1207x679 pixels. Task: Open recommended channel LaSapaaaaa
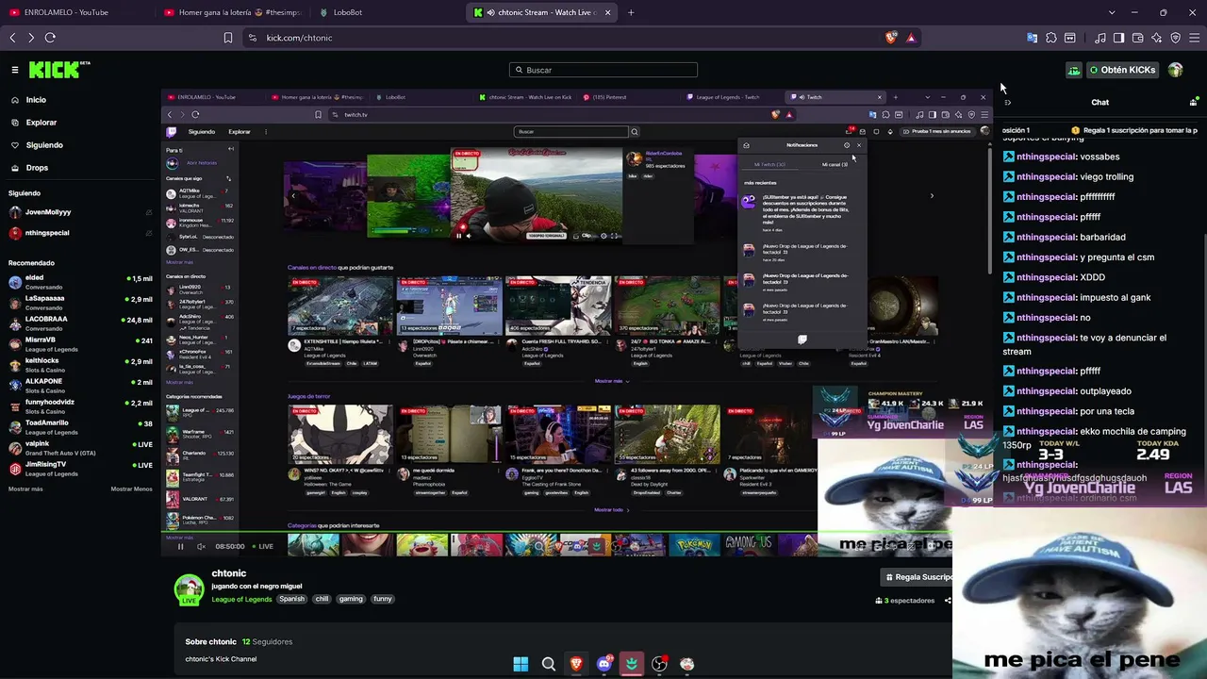pyautogui.click(x=80, y=303)
